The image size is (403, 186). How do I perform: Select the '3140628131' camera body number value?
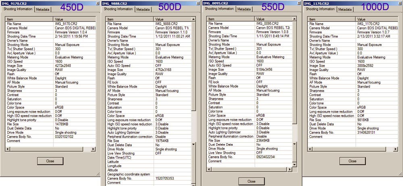[x=367, y=132]
